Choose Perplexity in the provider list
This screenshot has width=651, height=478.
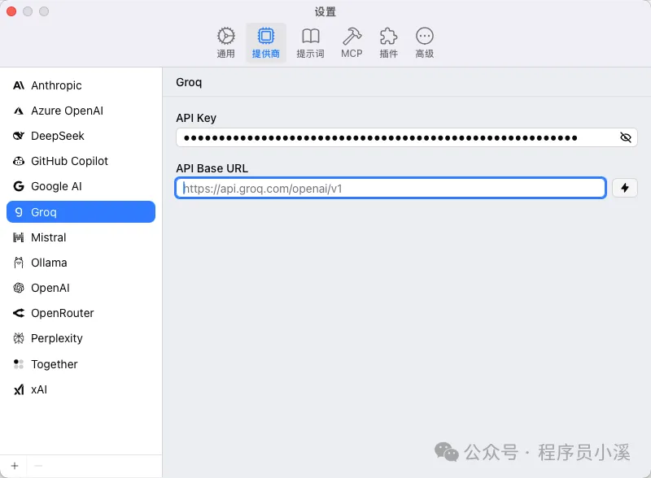[81, 338]
